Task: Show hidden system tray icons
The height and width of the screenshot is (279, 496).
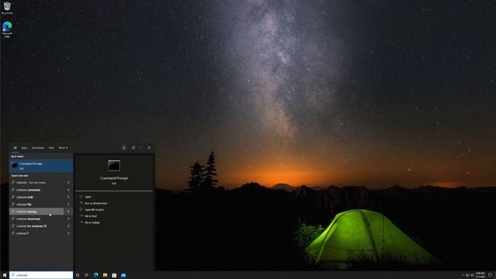Action: pyautogui.click(x=463, y=275)
